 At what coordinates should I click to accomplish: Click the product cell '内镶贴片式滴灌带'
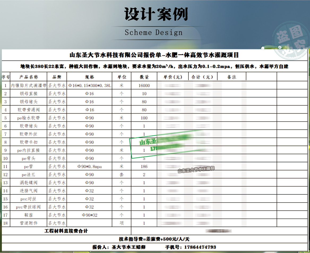pyautogui.click(x=29, y=85)
